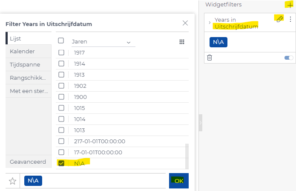Viewport: 296px width, 191px height.
Task: Open the Tijdspanne tab
Action: pos(25,65)
